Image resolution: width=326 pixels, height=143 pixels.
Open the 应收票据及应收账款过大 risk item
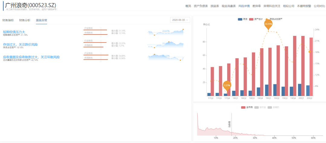[x=31, y=57]
